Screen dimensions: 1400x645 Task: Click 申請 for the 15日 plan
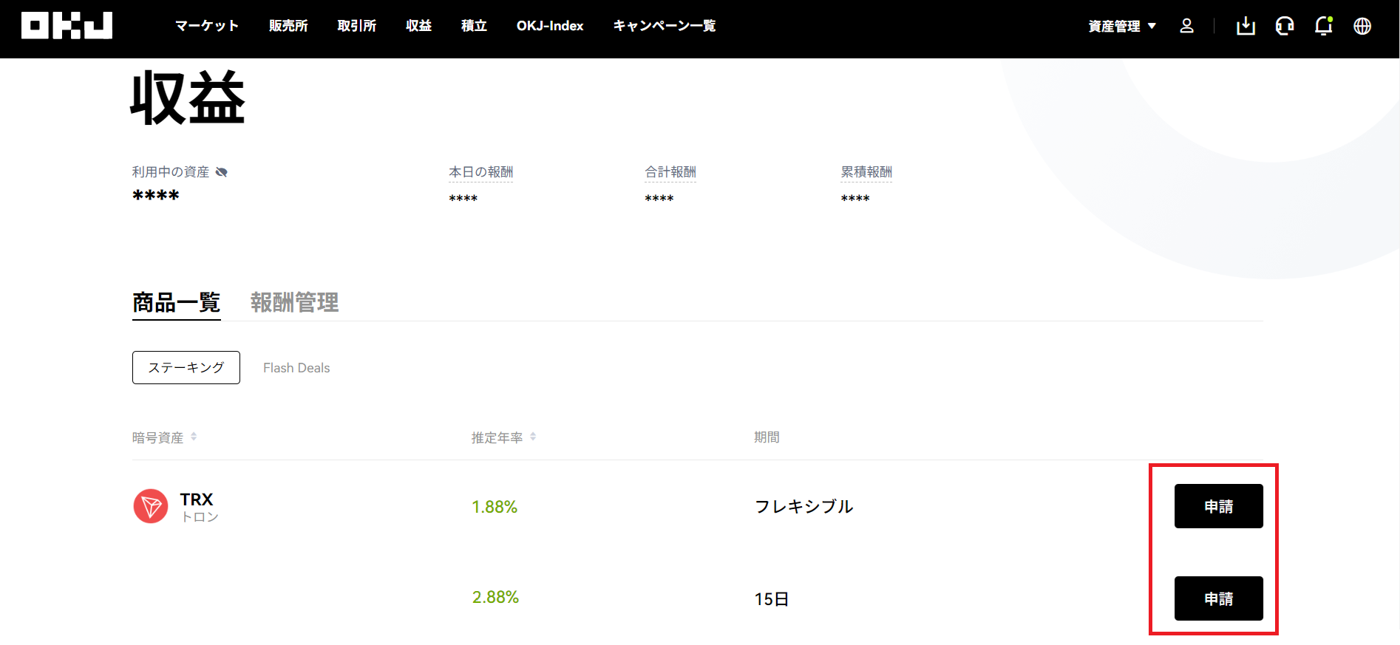point(1219,598)
